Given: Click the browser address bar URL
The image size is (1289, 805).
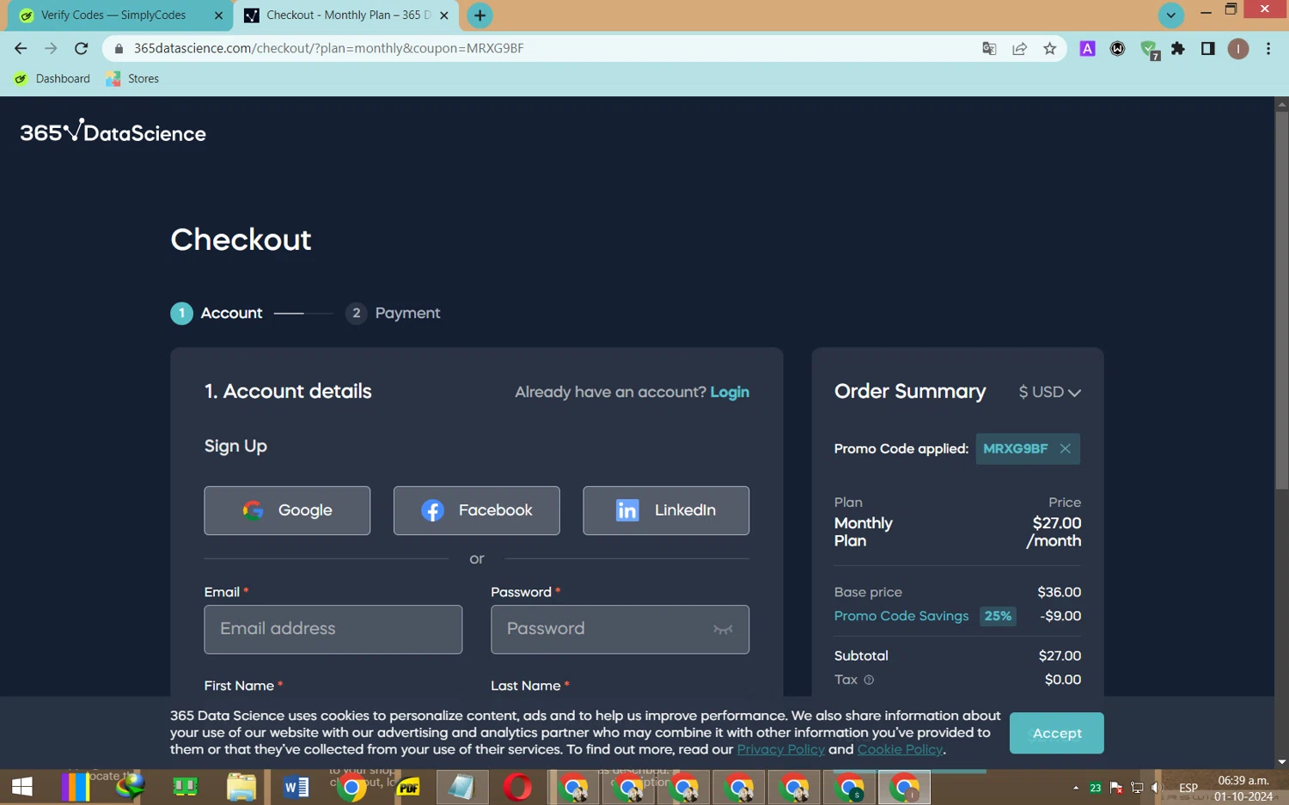Looking at the screenshot, I should [x=328, y=48].
